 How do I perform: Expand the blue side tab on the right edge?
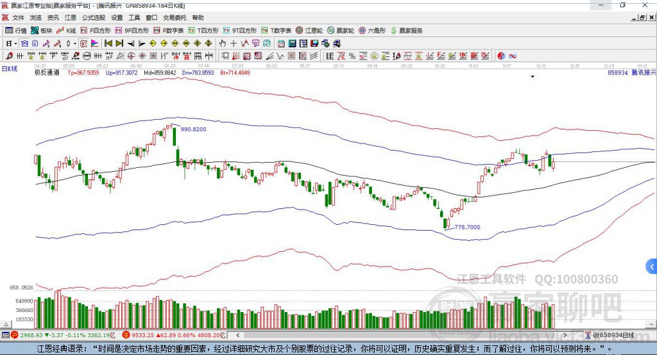(x=651, y=267)
